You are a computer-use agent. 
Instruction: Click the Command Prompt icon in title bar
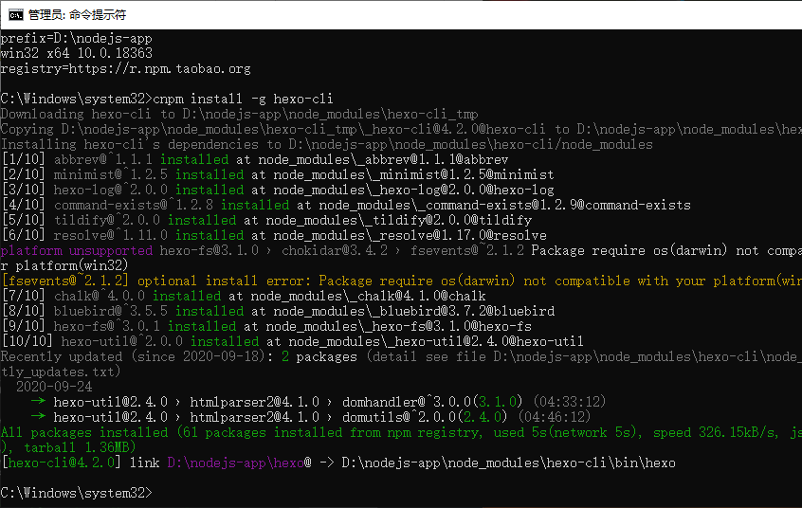pos(16,15)
